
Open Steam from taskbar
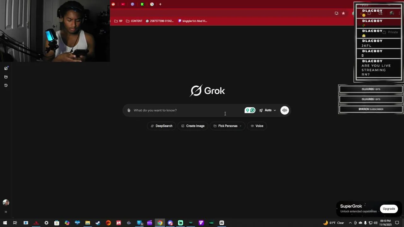(x=98, y=223)
